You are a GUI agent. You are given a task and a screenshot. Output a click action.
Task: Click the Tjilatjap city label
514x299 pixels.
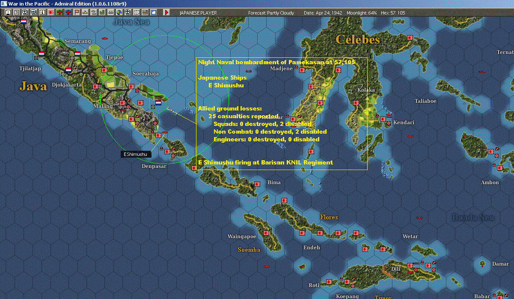(x=30, y=68)
